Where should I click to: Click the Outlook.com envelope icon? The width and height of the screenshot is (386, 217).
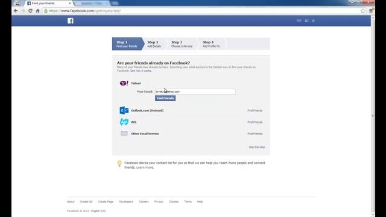[124, 110]
